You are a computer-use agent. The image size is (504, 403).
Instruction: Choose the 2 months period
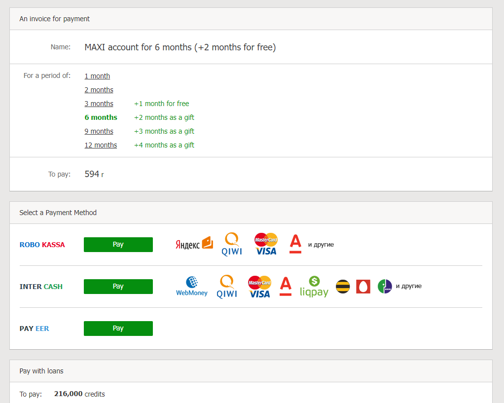click(x=99, y=90)
